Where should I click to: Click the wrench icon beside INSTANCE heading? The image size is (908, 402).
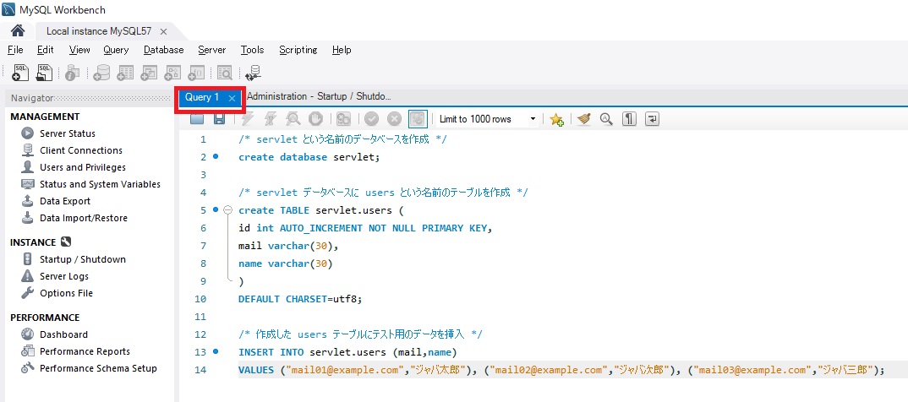coord(65,242)
